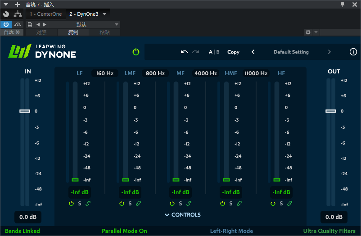The width and height of the screenshot is (361, 236).
Task: Go to next host preset arrow
Action: (45, 24)
